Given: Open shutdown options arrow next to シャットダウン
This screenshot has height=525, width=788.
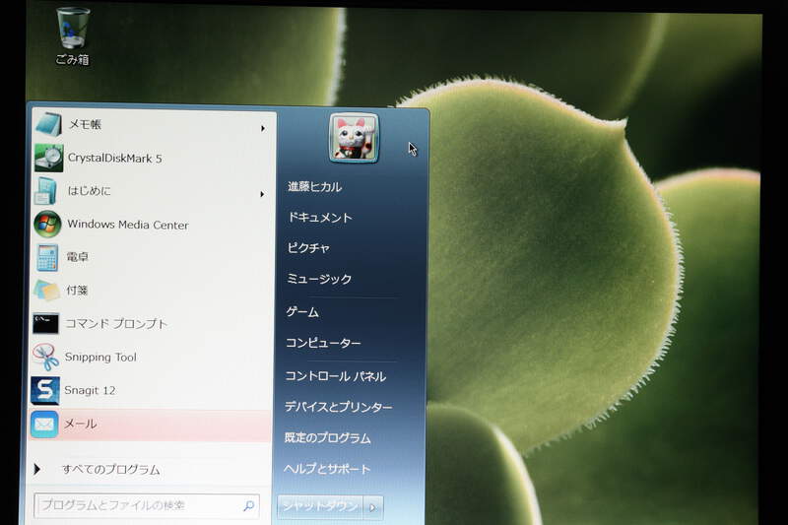Looking at the screenshot, I should click(373, 507).
